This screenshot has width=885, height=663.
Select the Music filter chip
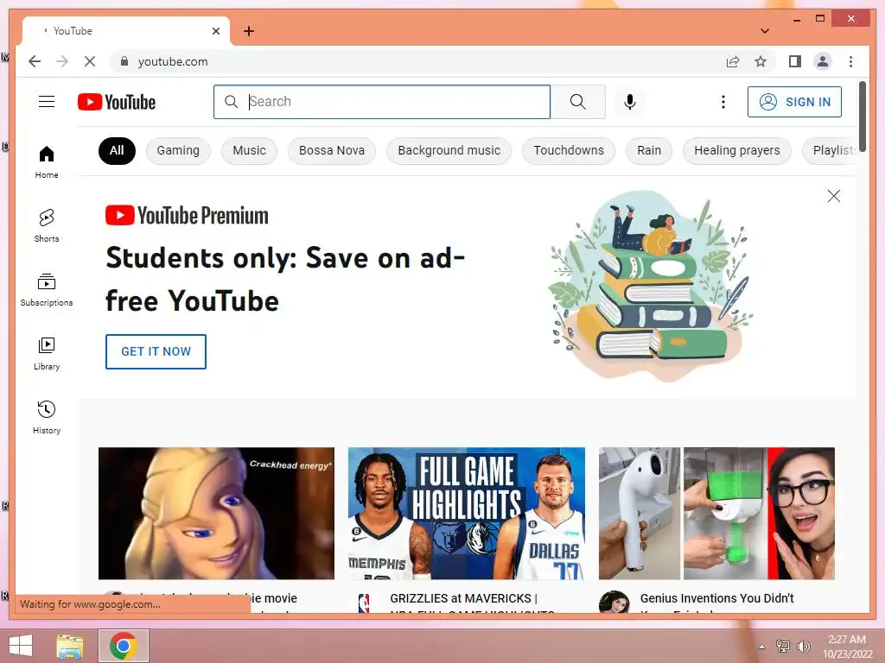click(249, 150)
